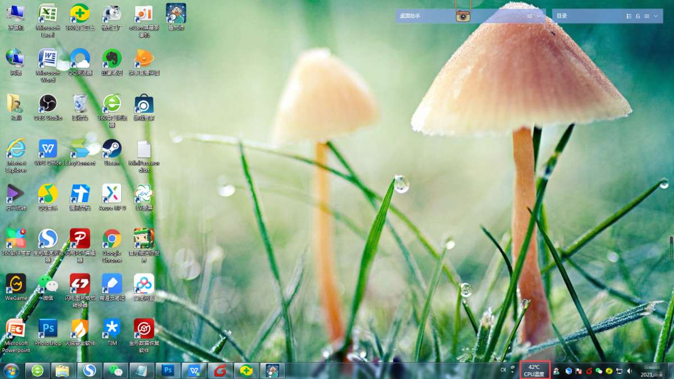The height and width of the screenshot is (379, 674).
Task: Click the Windows Start button
Action: point(11,371)
